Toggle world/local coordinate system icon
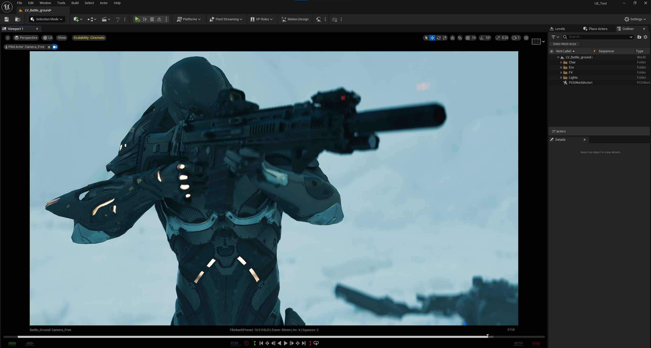 (452, 38)
